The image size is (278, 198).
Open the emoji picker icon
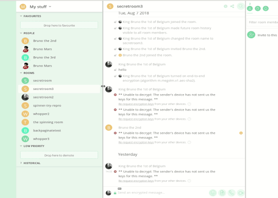213,193
